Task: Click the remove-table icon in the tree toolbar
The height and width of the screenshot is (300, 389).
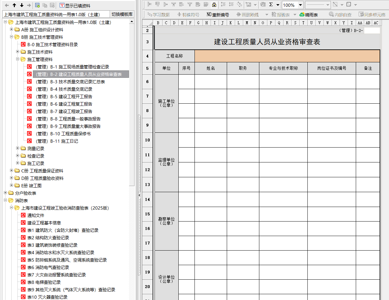Action: coord(52,5)
